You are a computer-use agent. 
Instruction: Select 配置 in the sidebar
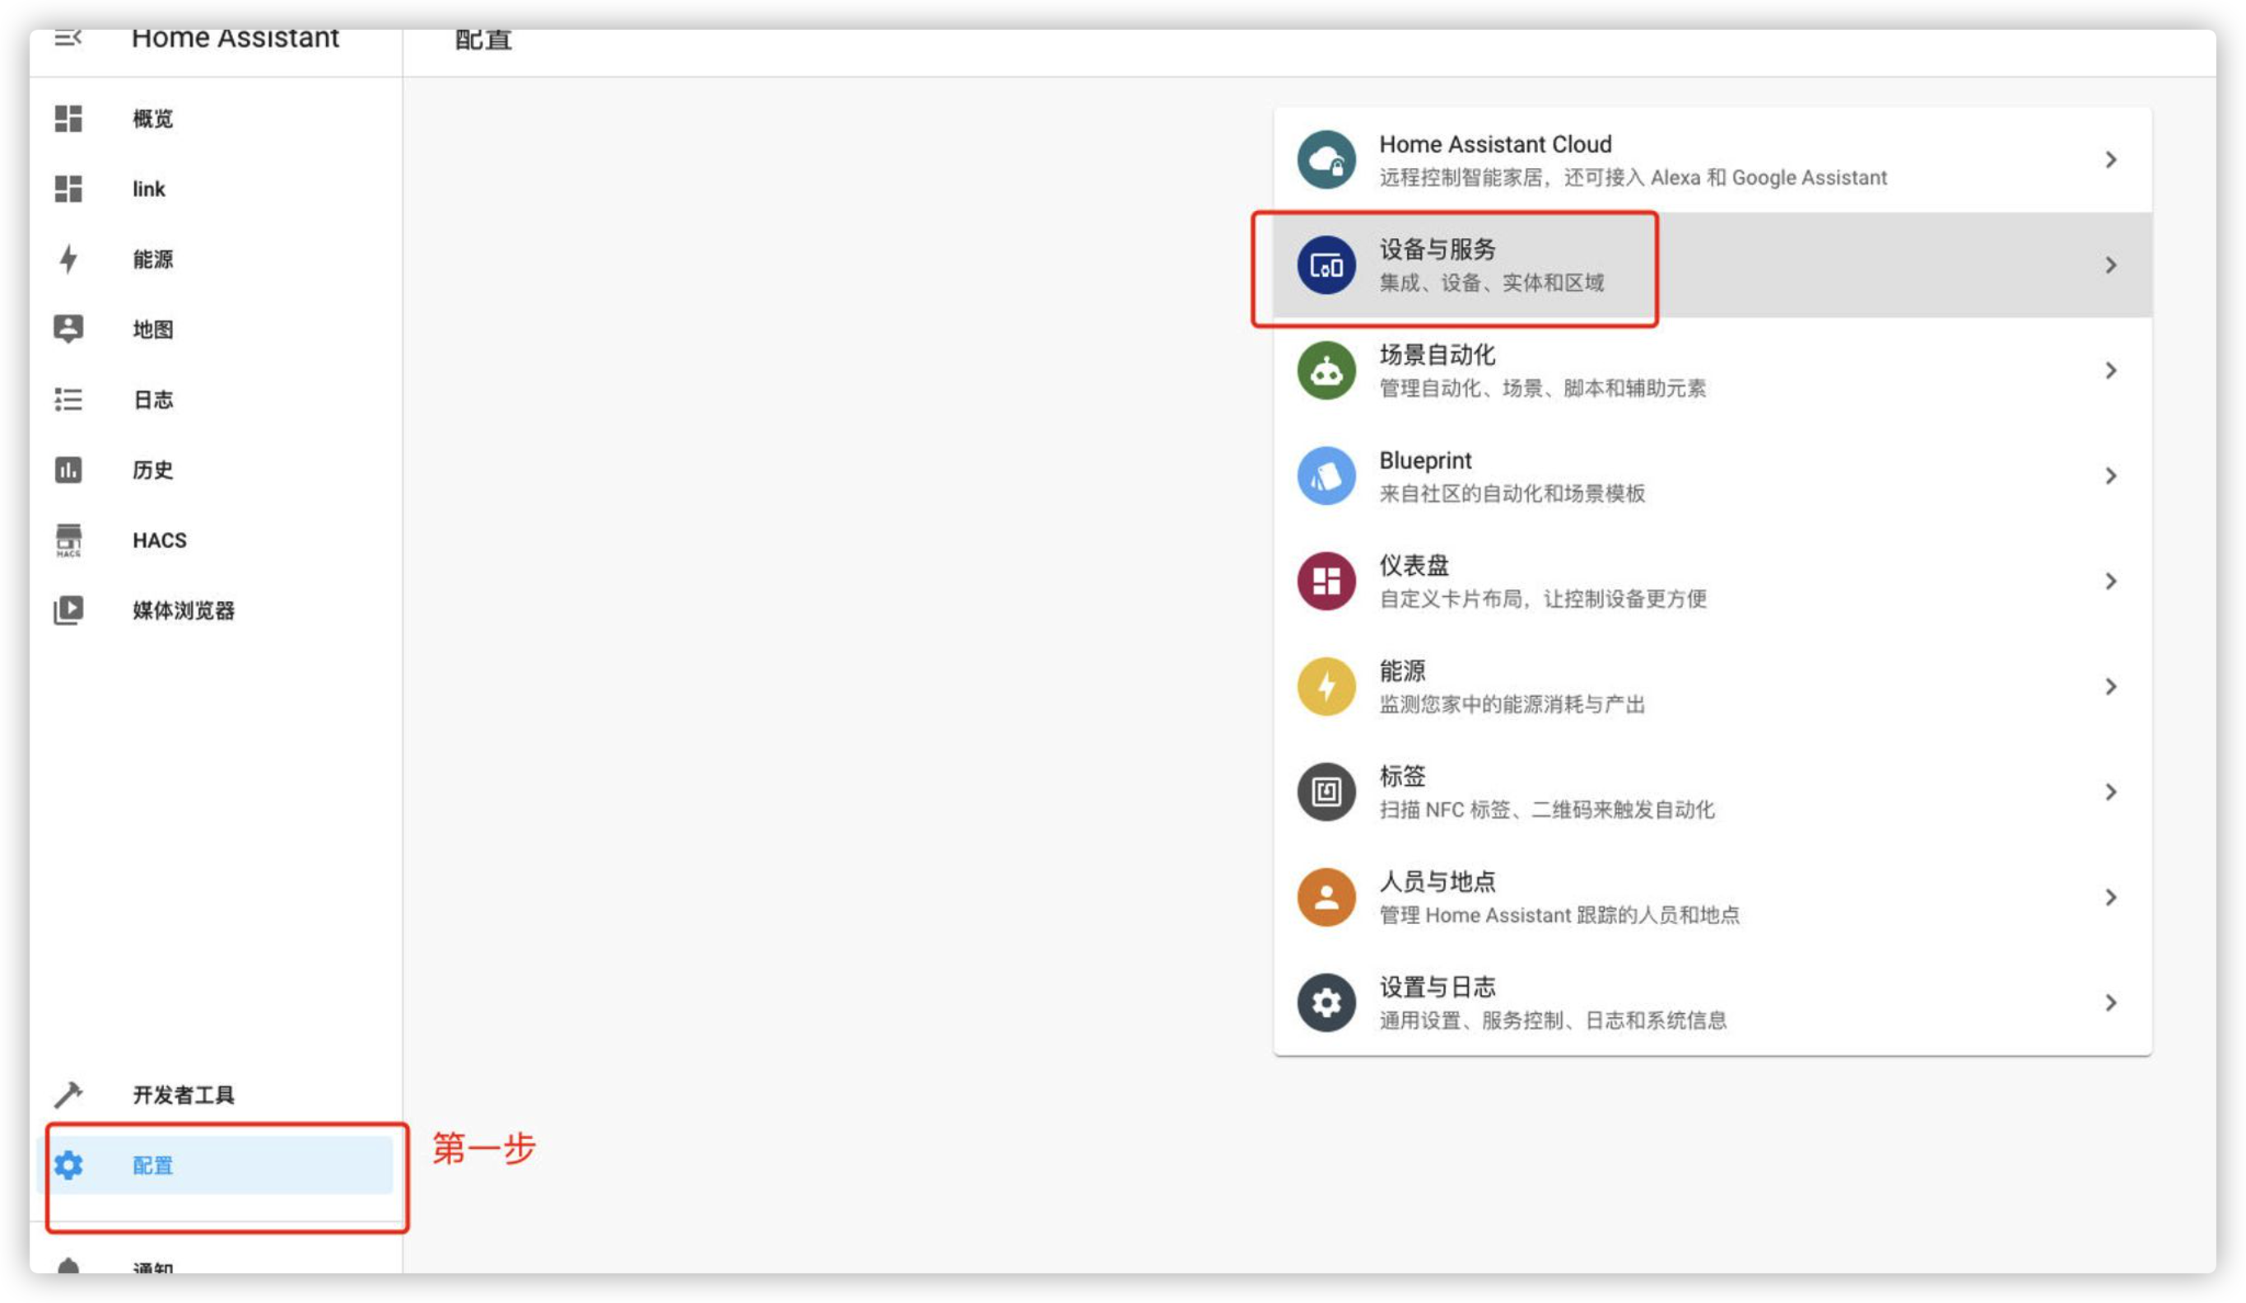click(214, 1165)
